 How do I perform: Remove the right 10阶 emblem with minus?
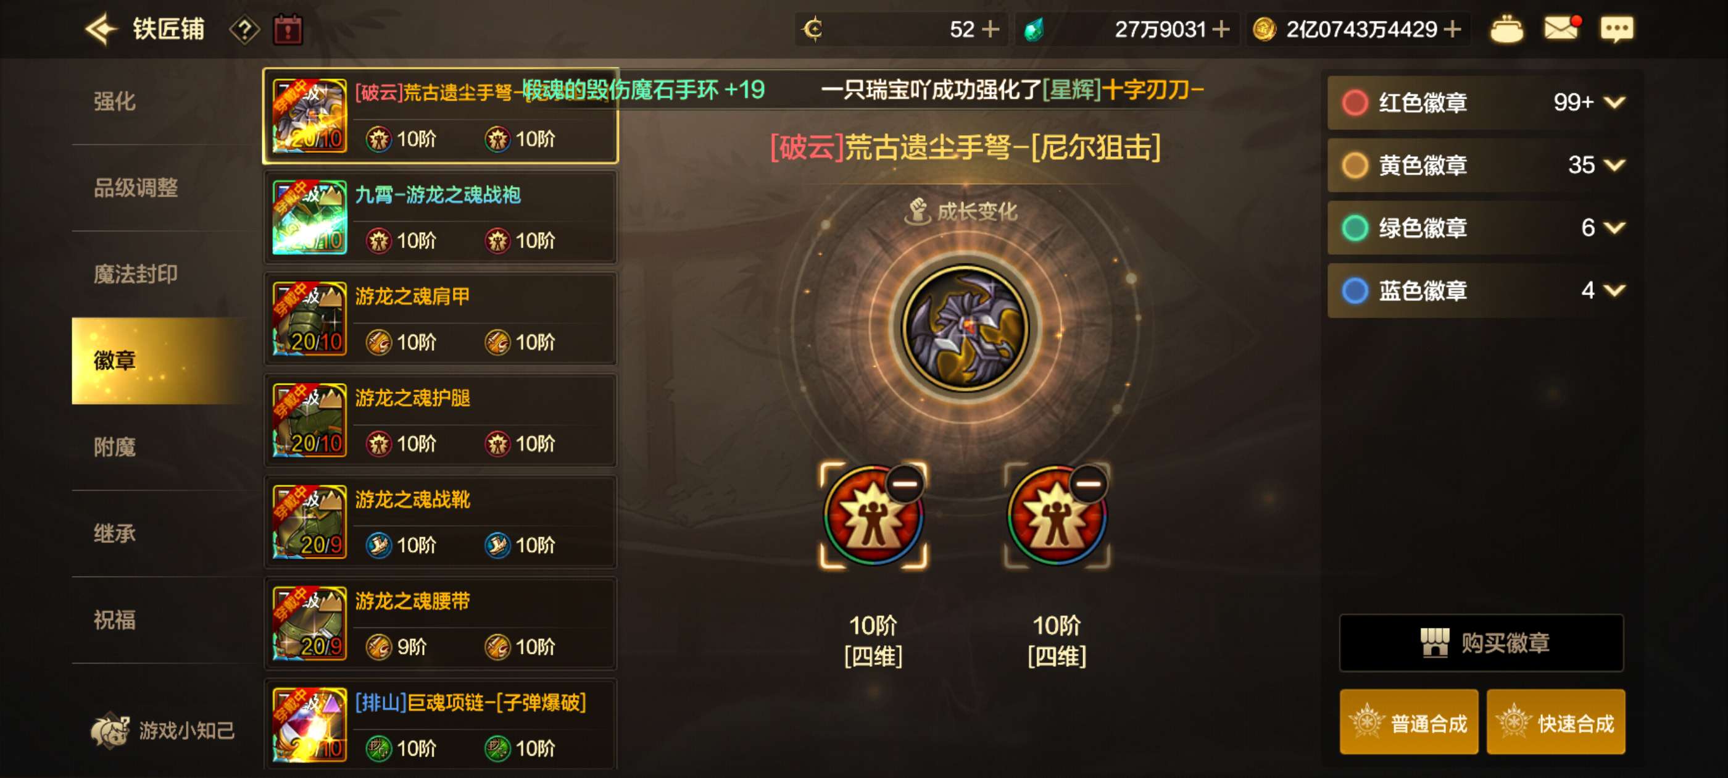[x=1087, y=483]
